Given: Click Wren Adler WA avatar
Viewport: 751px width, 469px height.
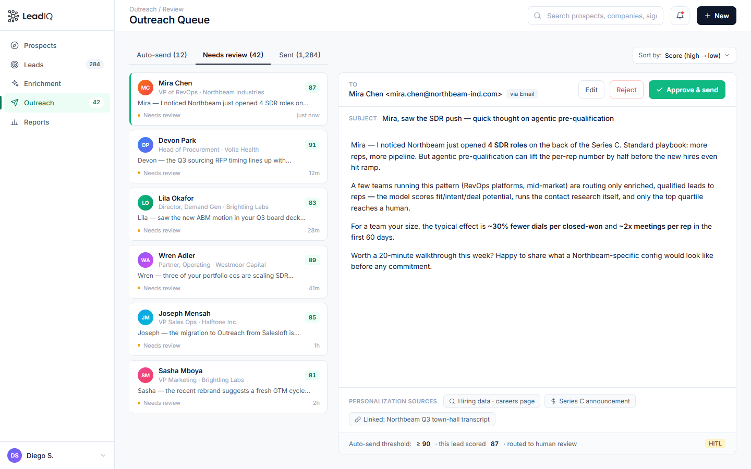Looking at the screenshot, I should pos(146,260).
